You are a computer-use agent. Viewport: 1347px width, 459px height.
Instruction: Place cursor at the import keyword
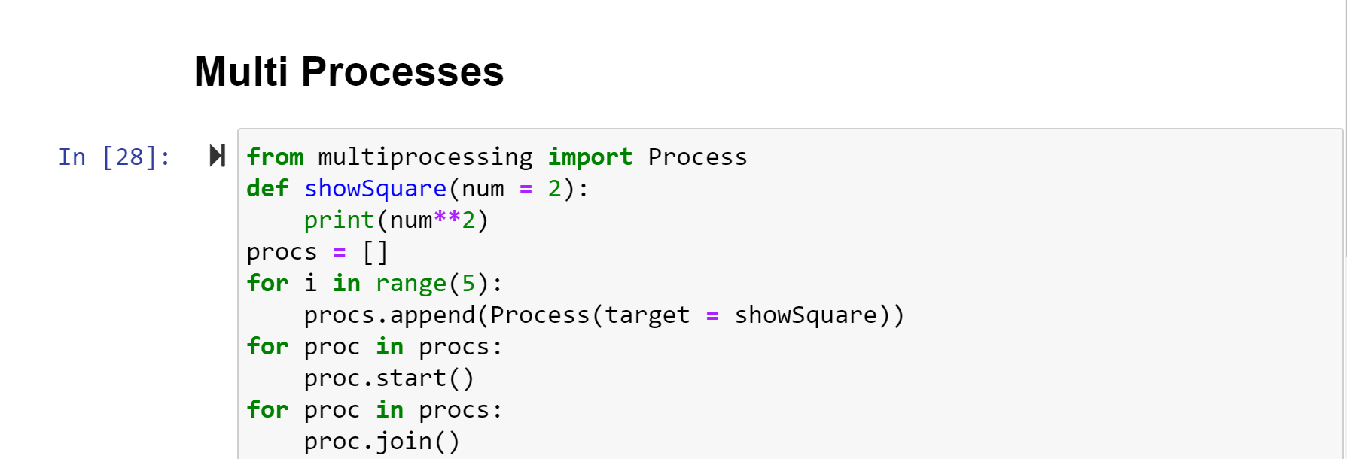[x=590, y=157]
